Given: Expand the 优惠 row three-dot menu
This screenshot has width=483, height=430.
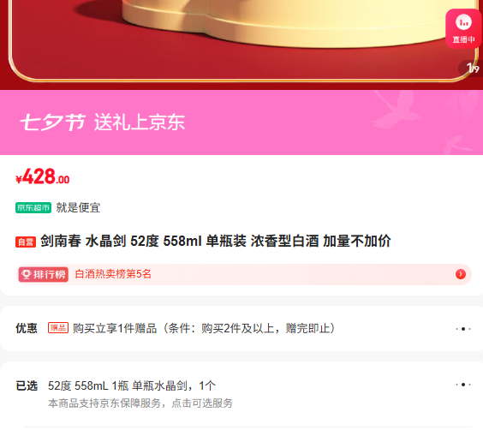Looking at the screenshot, I should [463, 329].
